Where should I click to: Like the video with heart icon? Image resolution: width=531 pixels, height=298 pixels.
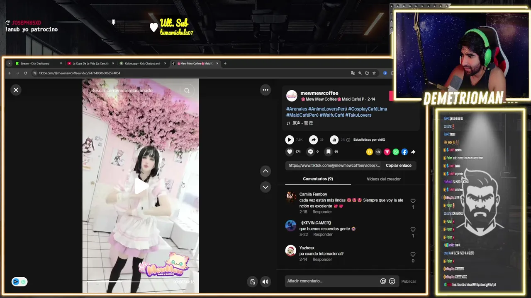point(290,152)
